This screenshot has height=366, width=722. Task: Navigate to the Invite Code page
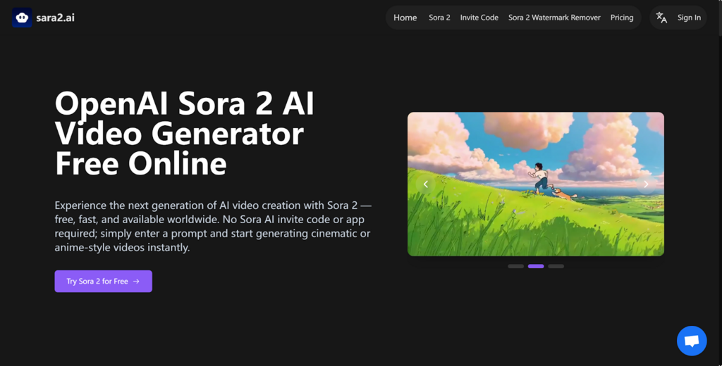click(x=479, y=18)
